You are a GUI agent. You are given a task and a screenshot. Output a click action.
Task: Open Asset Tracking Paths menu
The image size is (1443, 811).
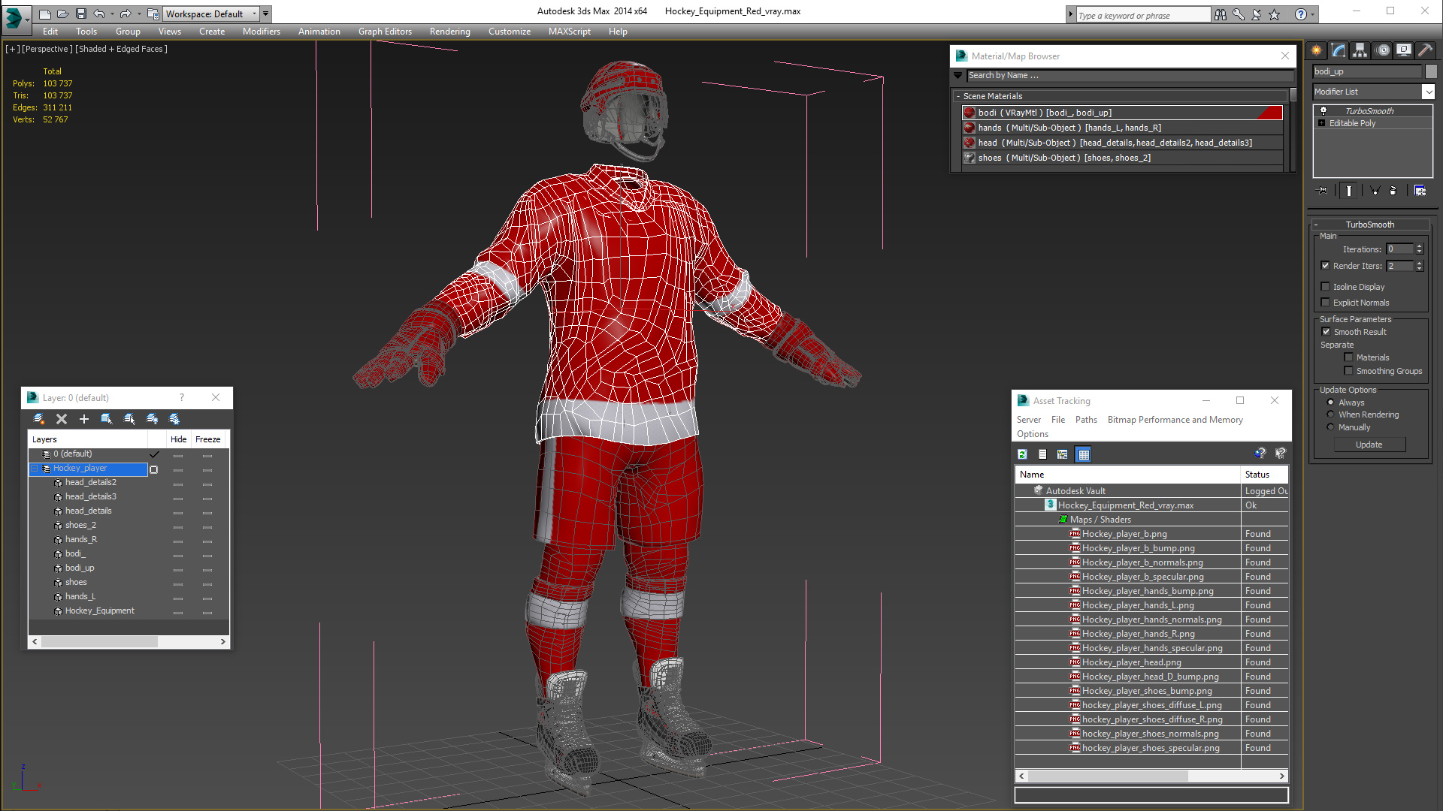click(1086, 420)
